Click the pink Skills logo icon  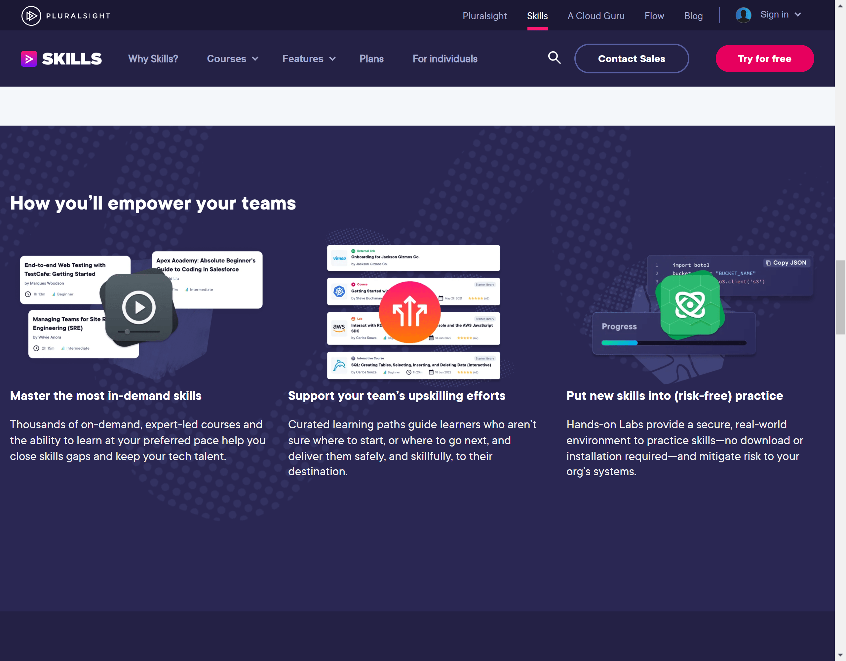29,59
